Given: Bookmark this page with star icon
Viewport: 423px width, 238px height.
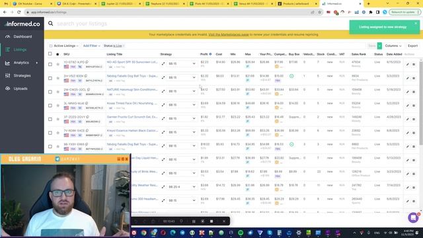Looking at the screenshot, I should [x=320, y=12].
